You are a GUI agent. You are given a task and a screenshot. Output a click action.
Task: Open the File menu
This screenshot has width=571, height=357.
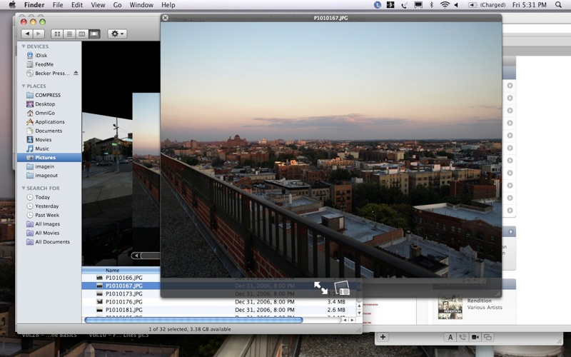tap(58, 5)
